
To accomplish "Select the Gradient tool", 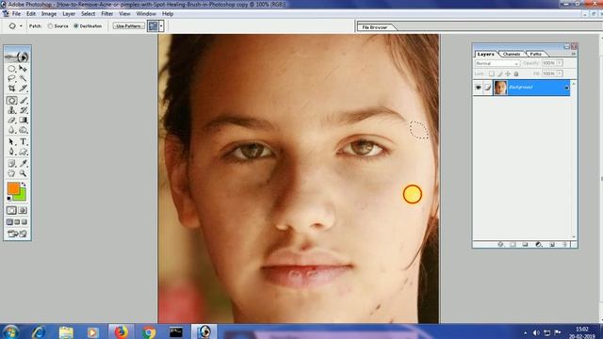I will pyautogui.click(x=23, y=121).
